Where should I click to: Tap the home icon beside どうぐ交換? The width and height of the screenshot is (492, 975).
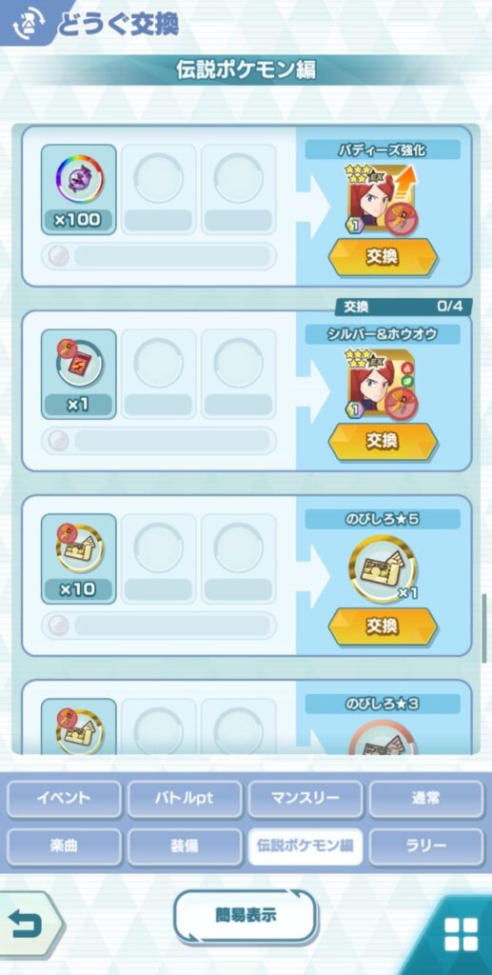click(x=26, y=22)
